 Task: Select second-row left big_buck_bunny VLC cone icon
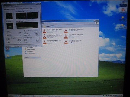coord(45,36)
